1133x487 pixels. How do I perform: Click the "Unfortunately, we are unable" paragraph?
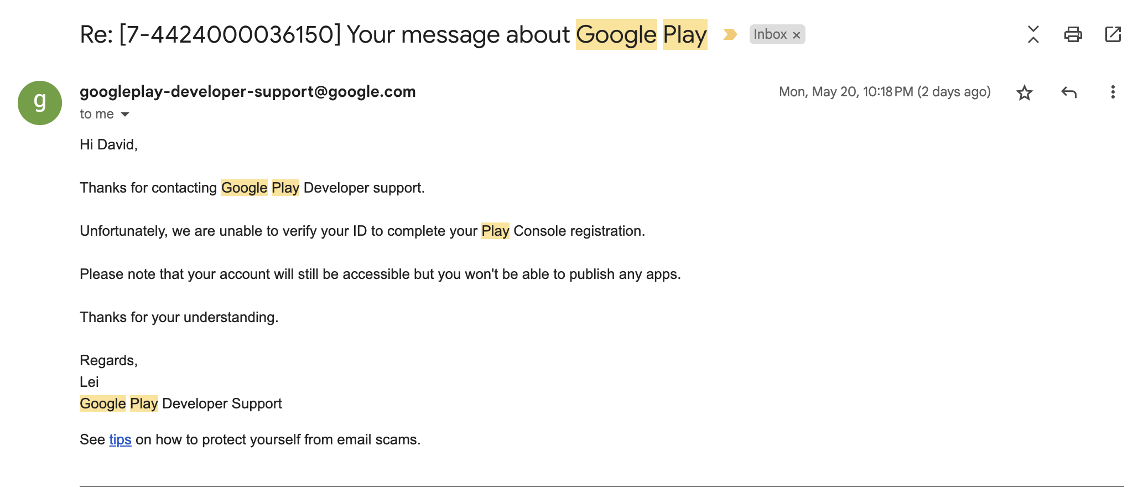(x=362, y=231)
